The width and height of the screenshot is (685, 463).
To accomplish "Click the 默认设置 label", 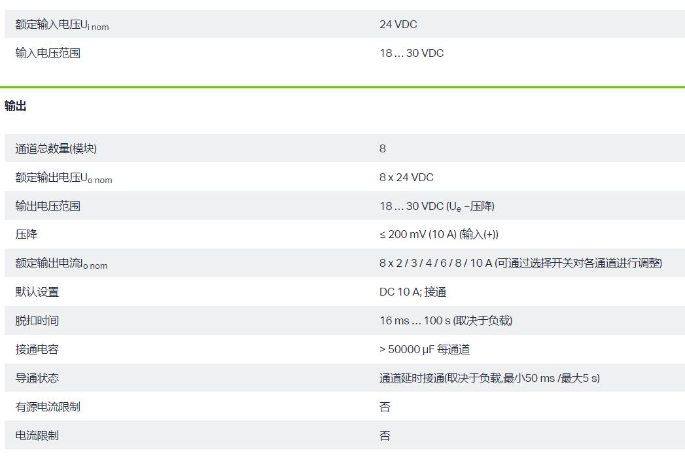I will click(x=37, y=292).
